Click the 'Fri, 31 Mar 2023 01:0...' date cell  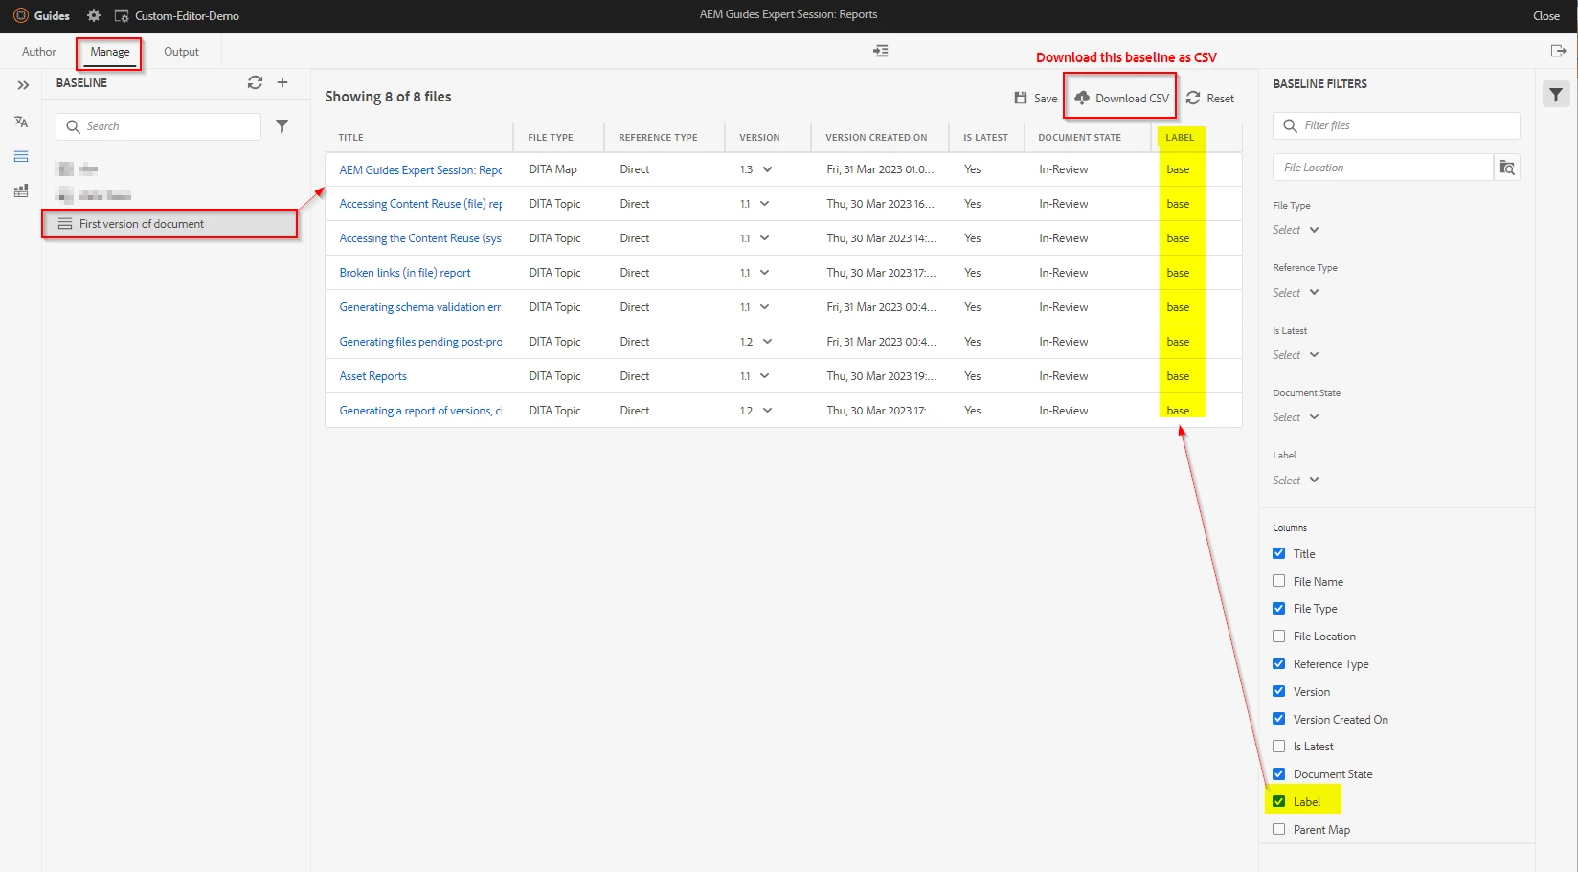[880, 169]
